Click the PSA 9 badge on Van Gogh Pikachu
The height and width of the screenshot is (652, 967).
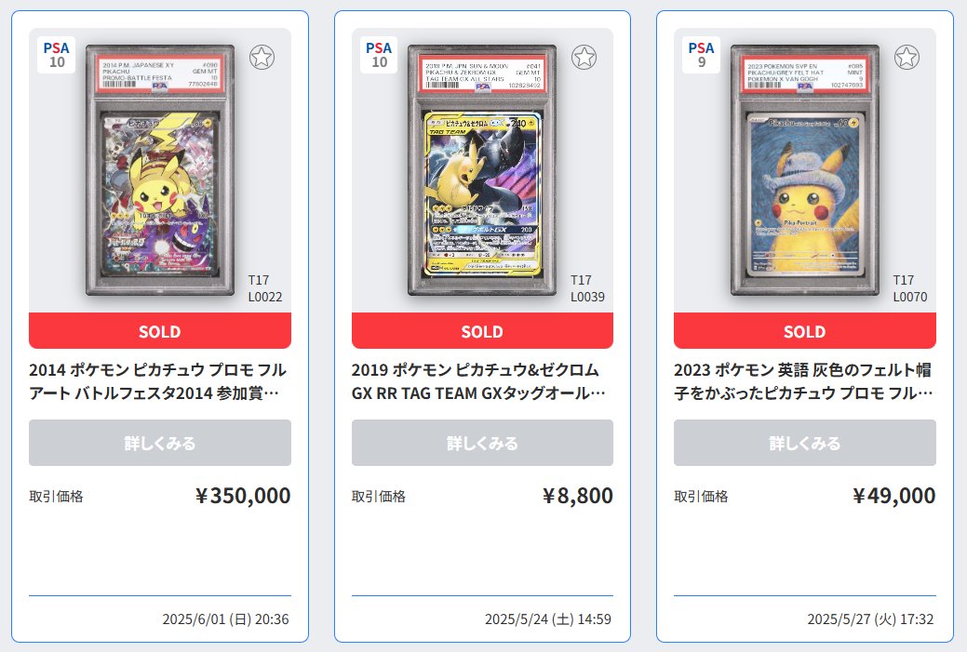701,55
